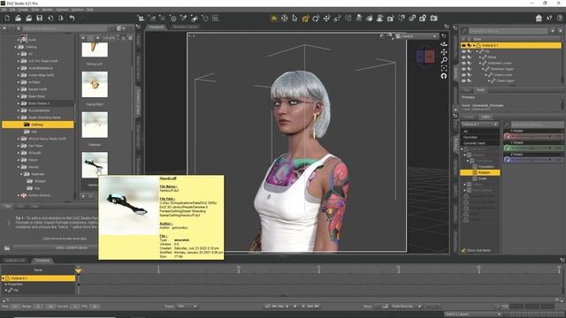Click the first create-primitive icon in middle toolbar
Screen dimensions: 566x318
tap(141, 18)
